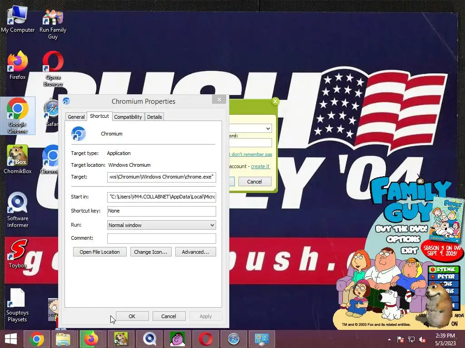Click the Chromium shortcut icon in dialog

coord(78,134)
